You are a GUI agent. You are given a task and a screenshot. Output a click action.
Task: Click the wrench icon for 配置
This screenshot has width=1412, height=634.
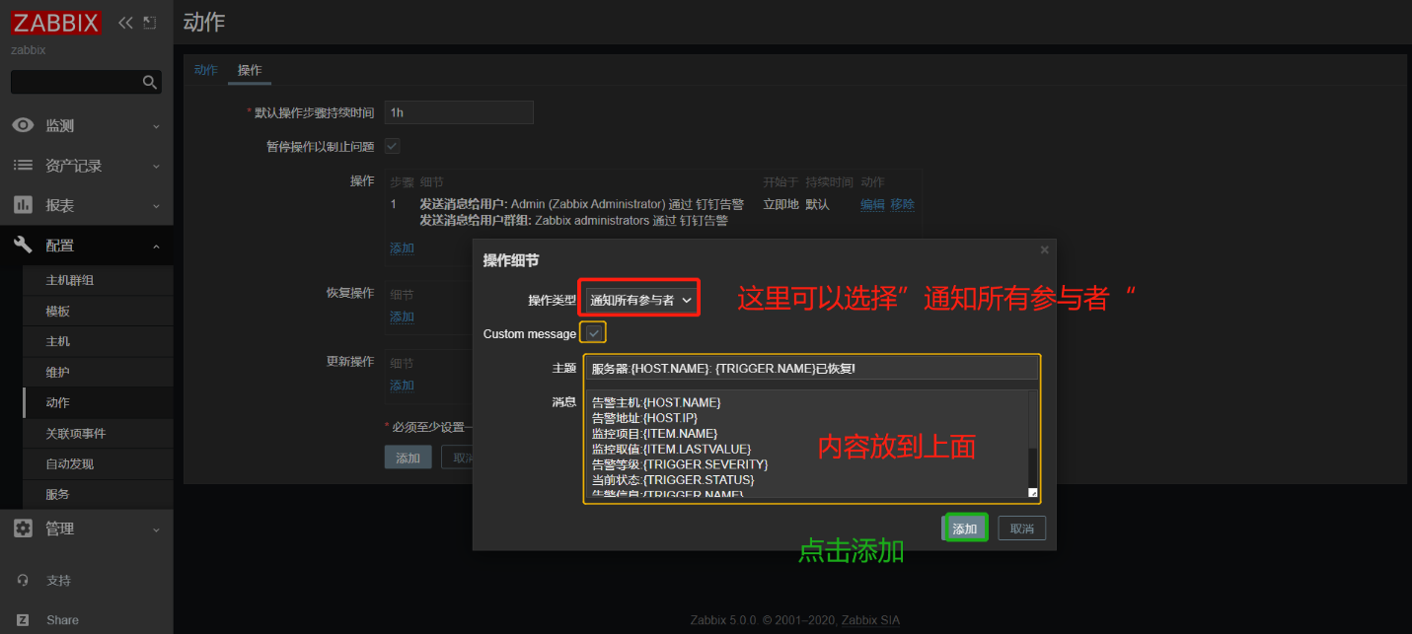23,245
